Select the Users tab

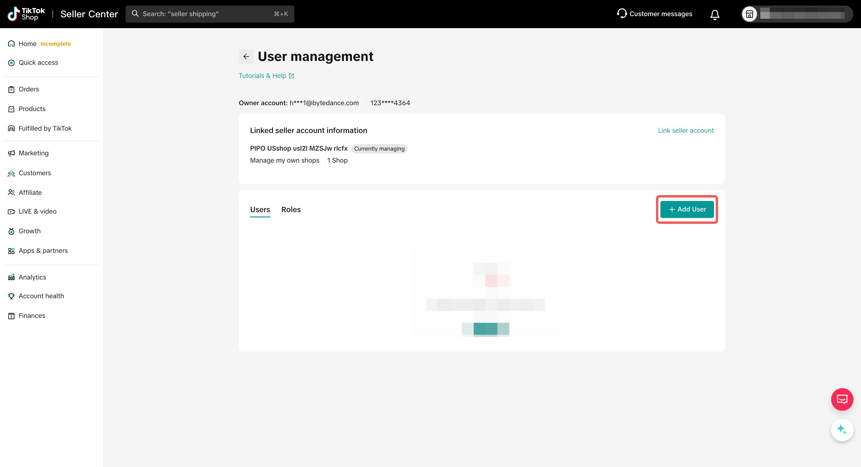pyautogui.click(x=260, y=209)
